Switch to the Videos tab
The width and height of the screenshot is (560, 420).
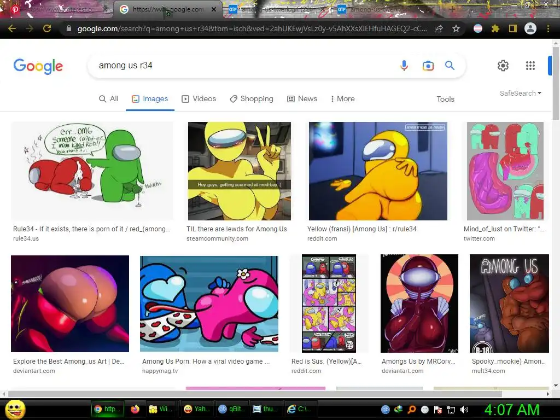199,98
